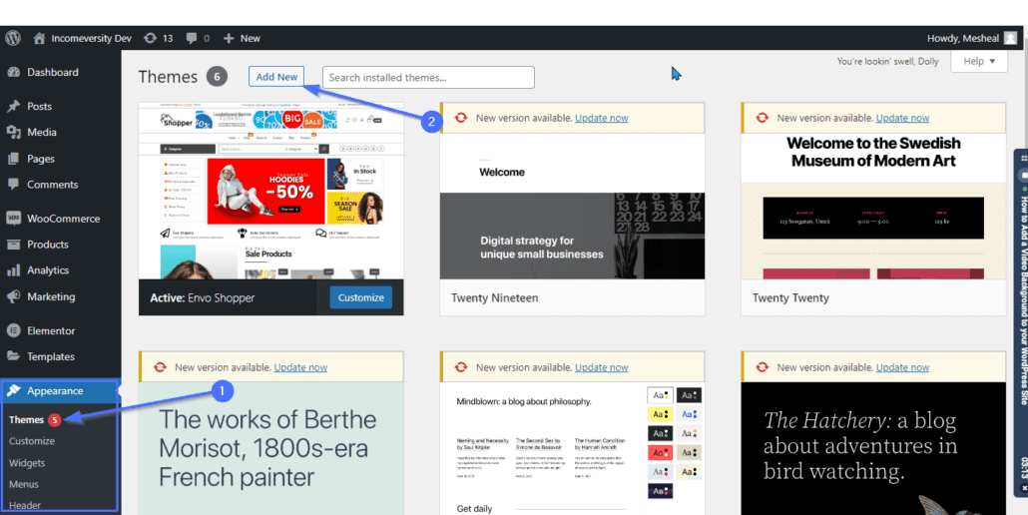Screen dimensions: 1028x515
Task: Click the Pages icon in sidebar
Action: click(14, 159)
